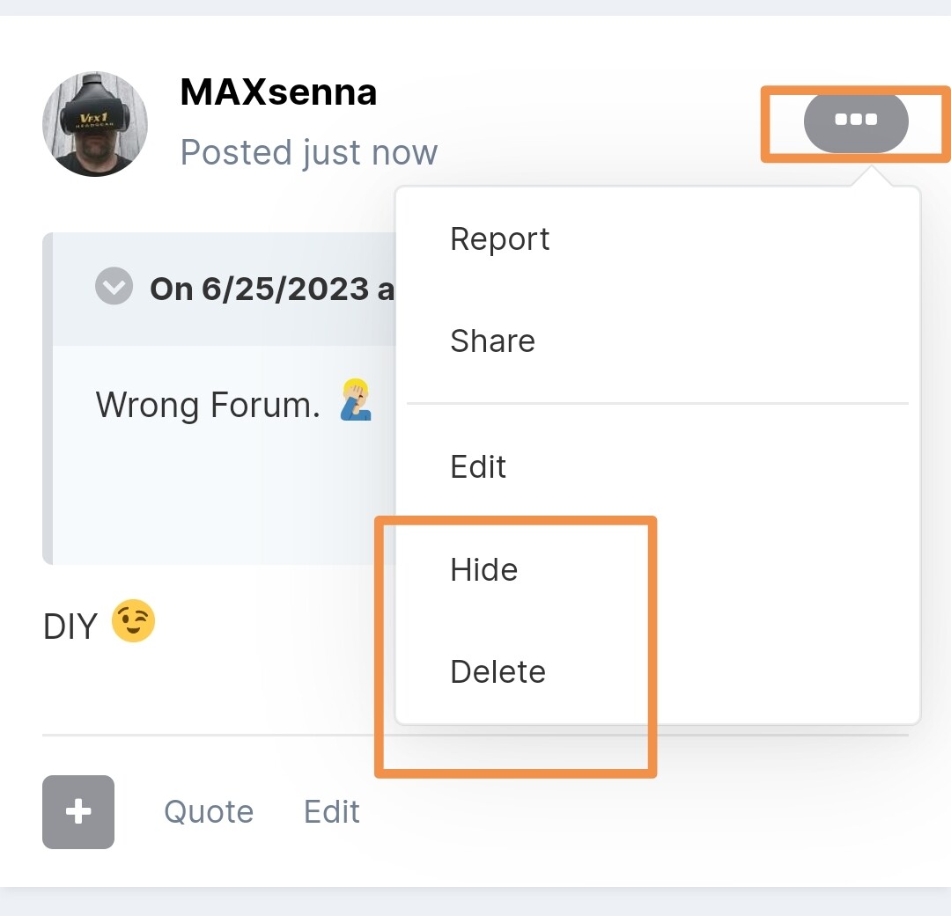
Task: Click the Edit link beside Quote
Action: (x=332, y=812)
